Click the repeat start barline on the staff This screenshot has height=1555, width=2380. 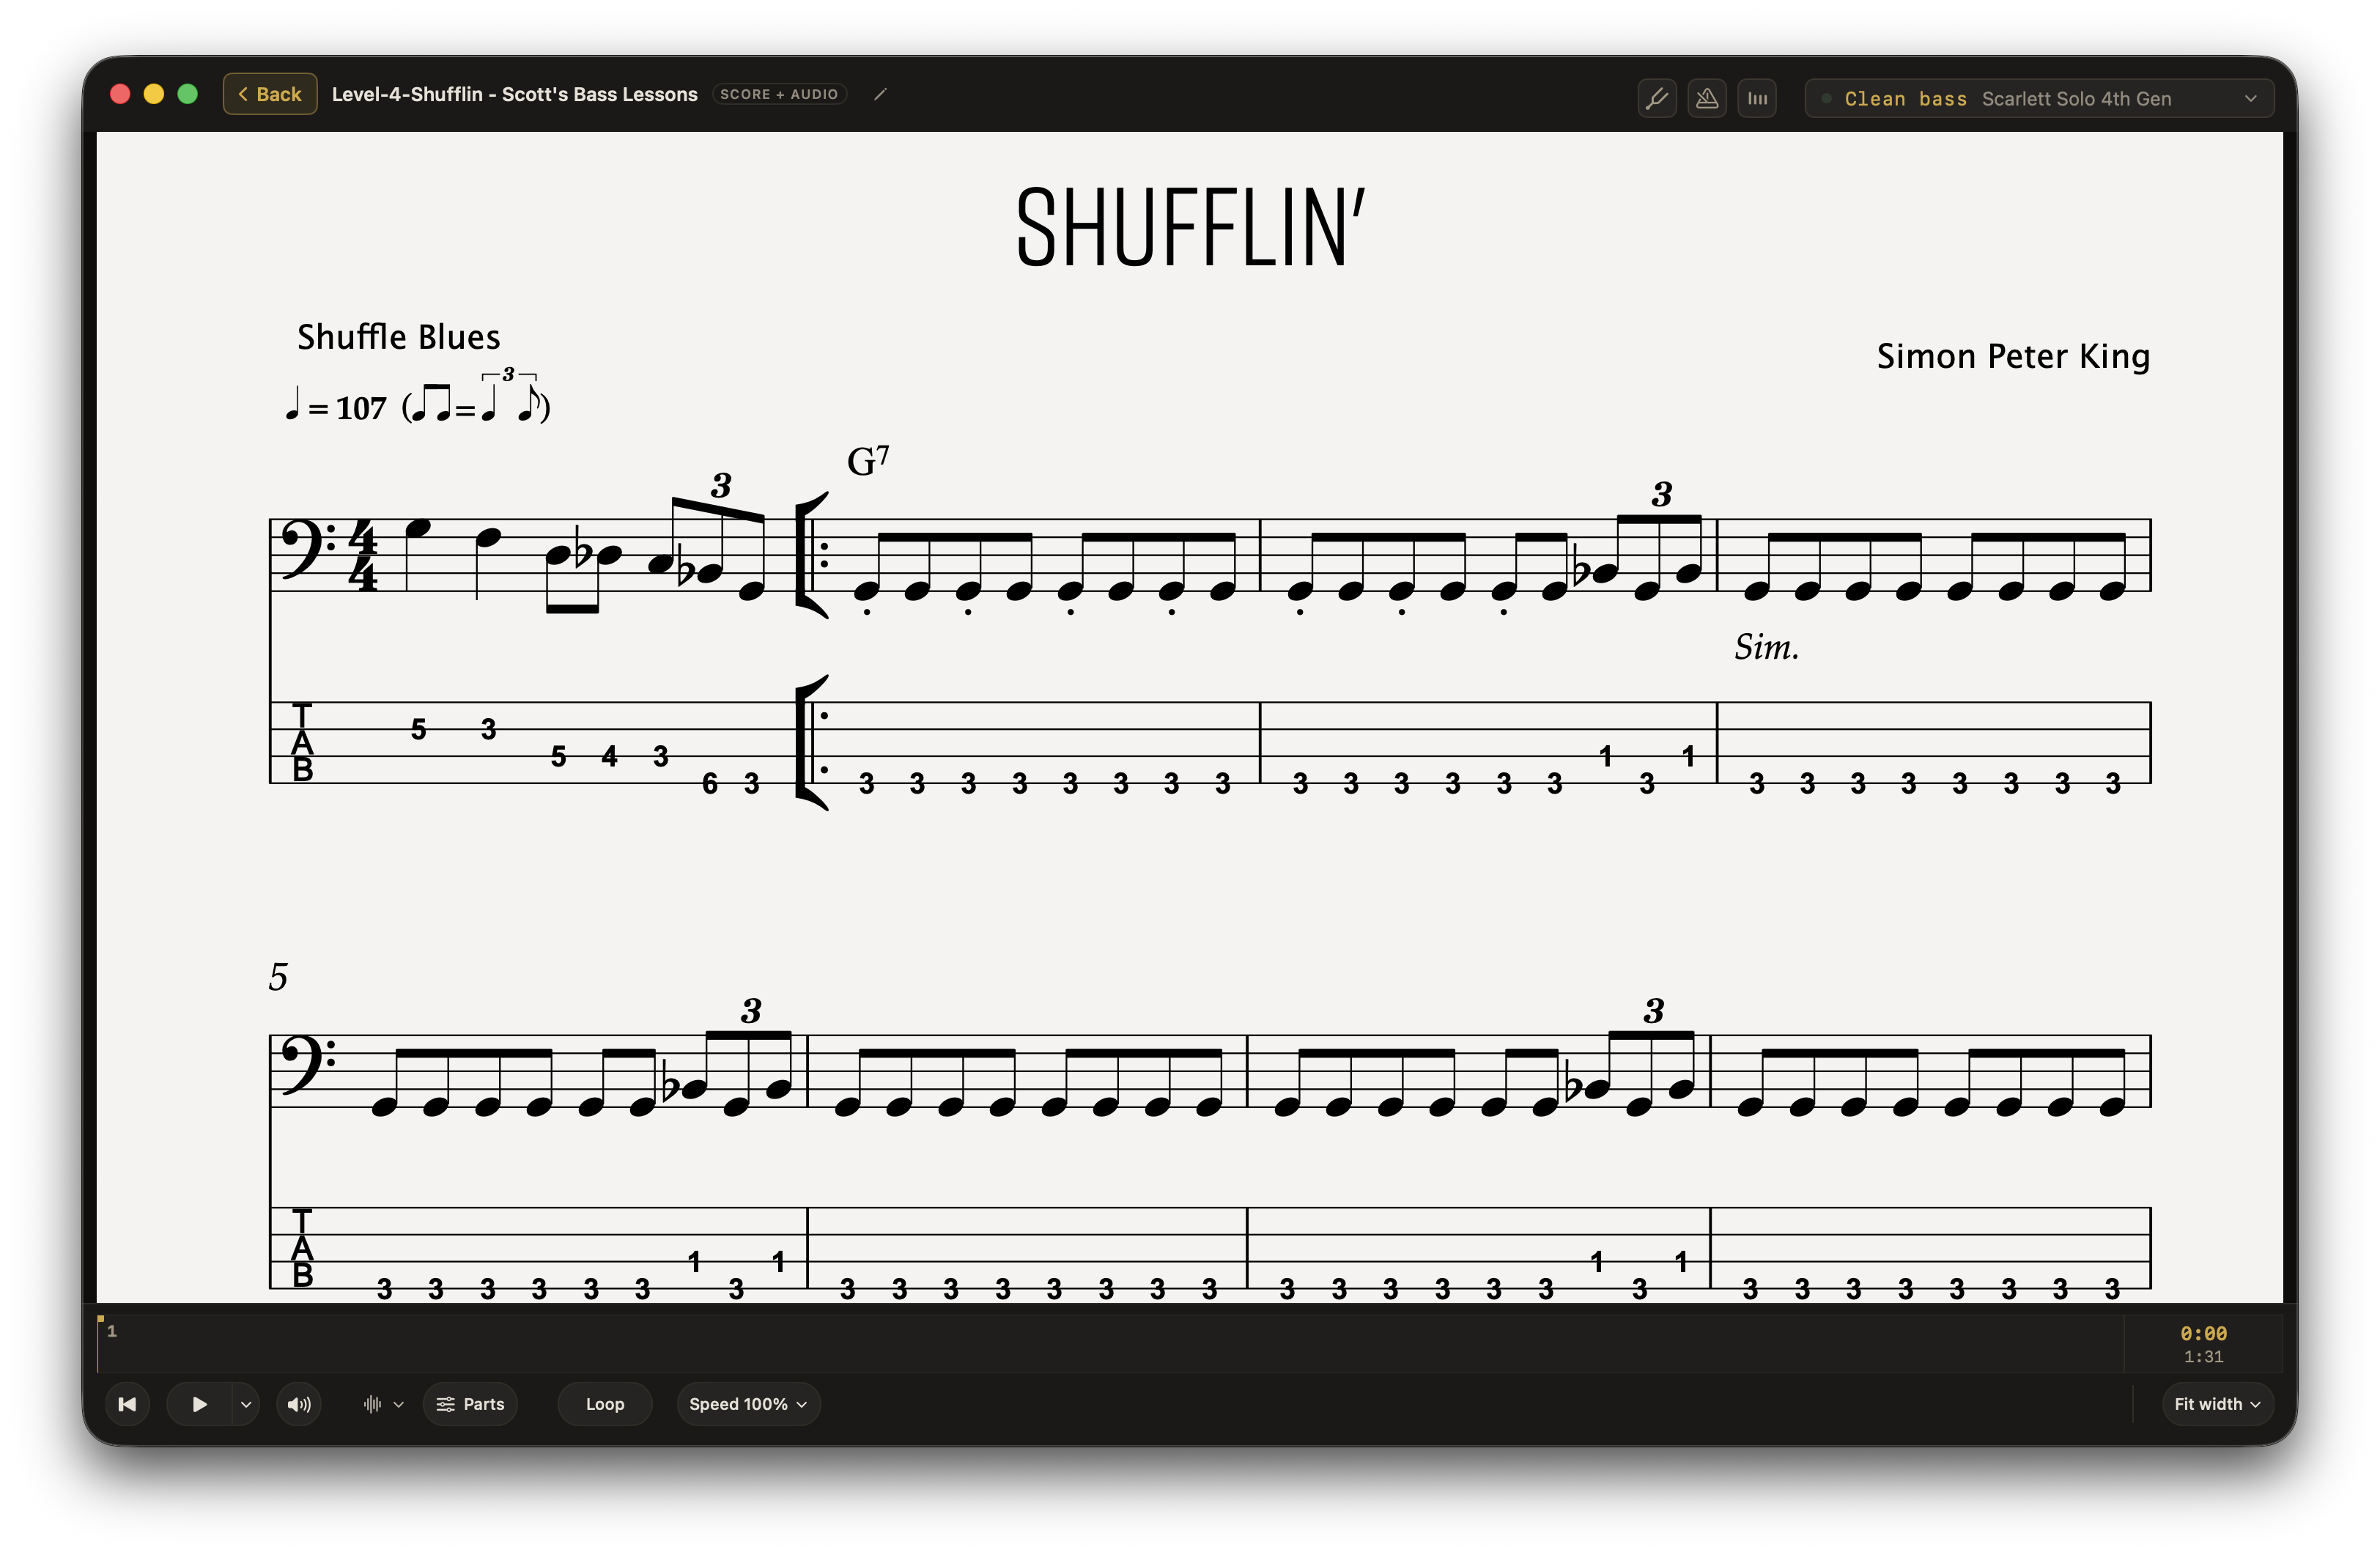(812, 555)
